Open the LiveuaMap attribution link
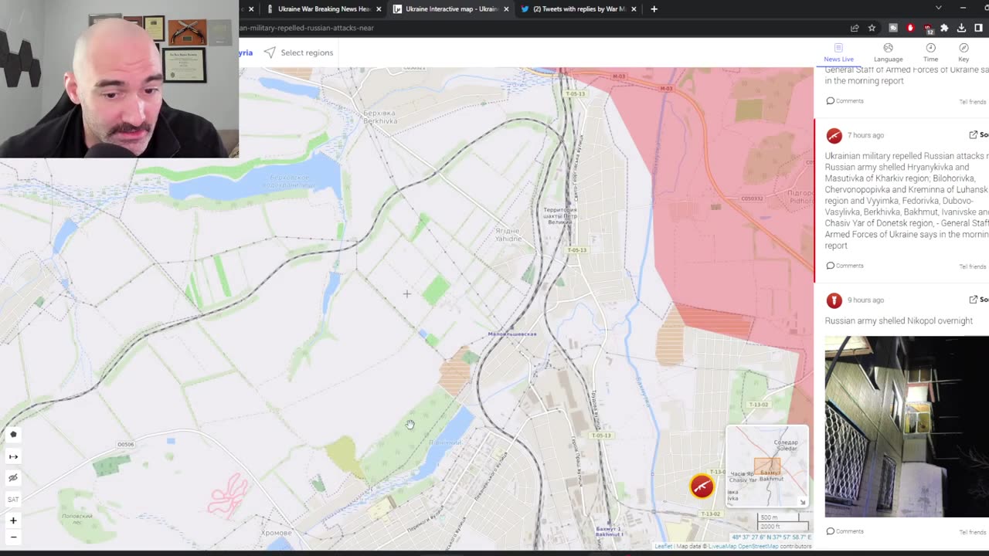Image resolution: width=989 pixels, height=556 pixels. coord(723,547)
